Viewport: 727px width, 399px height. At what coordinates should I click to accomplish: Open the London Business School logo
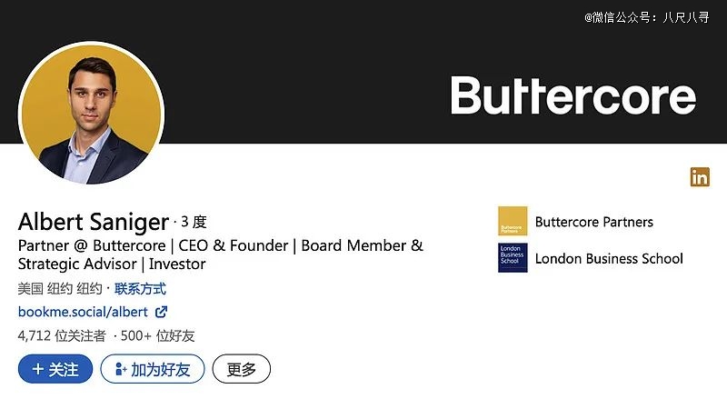click(513, 257)
